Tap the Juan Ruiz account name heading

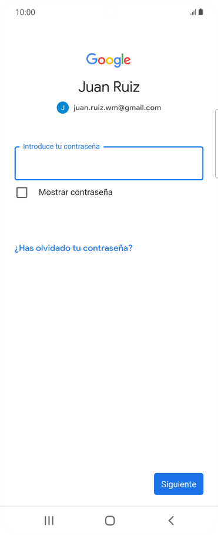pos(109,87)
